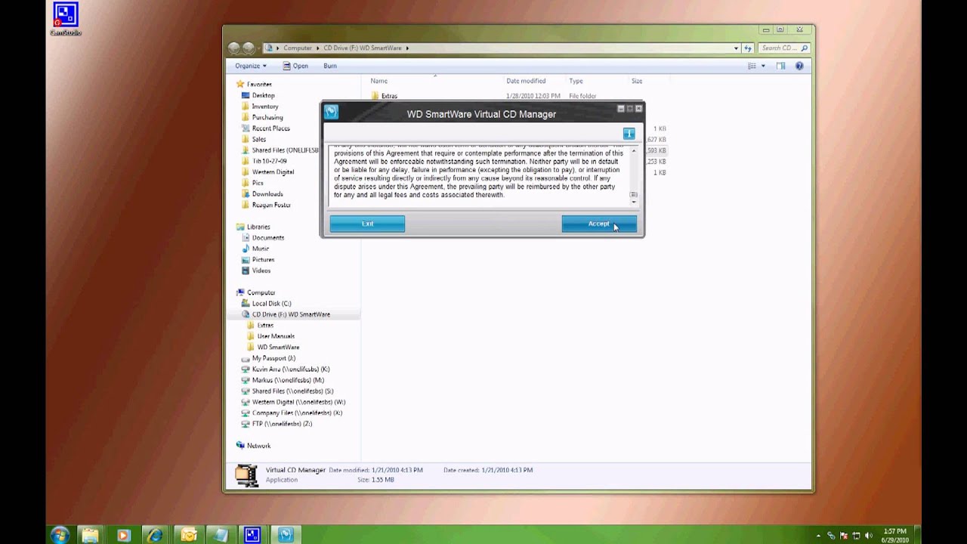The height and width of the screenshot is (544, 967).
Task: Select Western Digital under Favorites
Action: (273, 172)
